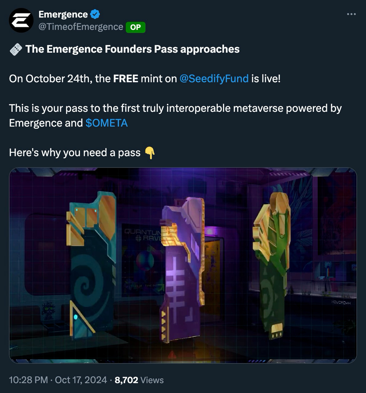Click the HOVOROYH watermark in the image
Viewport: 366px width, 393px height.
tap(341, 303)
